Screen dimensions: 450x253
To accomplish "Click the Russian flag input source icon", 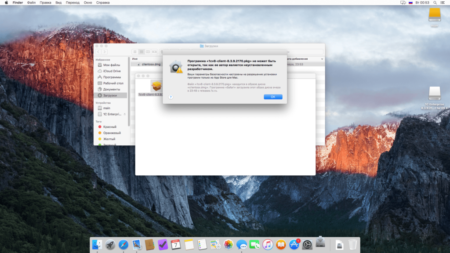I will (411, 3).
